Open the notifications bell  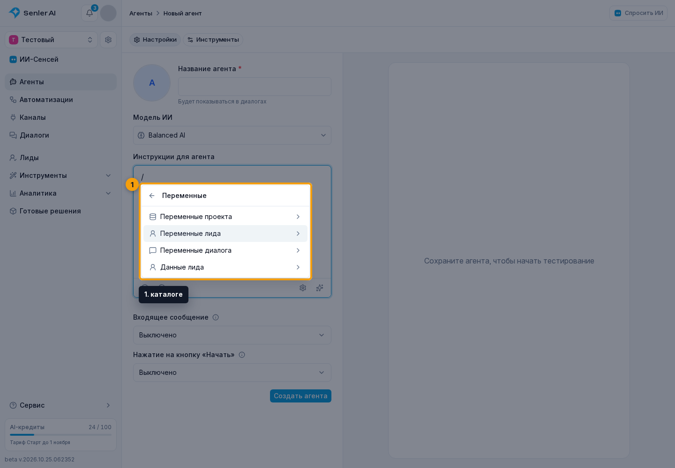click(x=90, y=13)
